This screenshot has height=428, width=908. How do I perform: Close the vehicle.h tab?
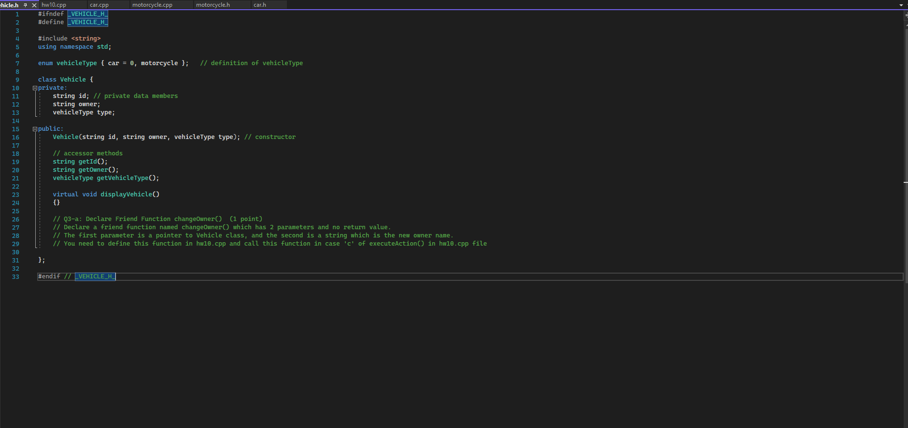[34, 5]
